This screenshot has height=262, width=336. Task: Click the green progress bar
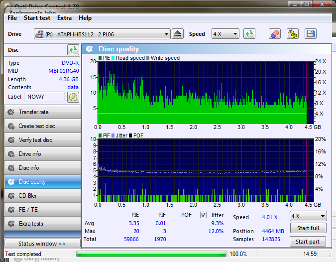tap(151, 254)
